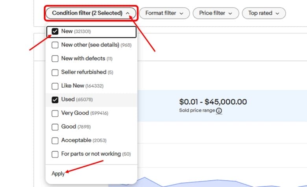Image resolution: width=307 pixels, height=187 pixels.
Task: Click the sold price range info icon
Action: [219, 111]
